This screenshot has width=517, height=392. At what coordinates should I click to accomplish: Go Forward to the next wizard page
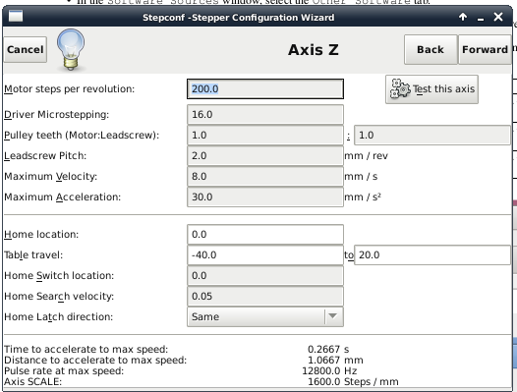coord(485,49)
